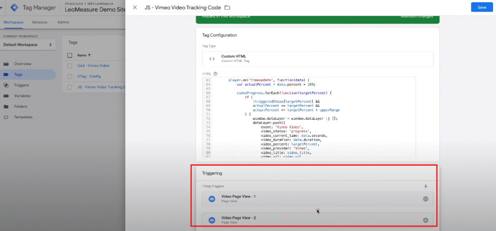Save the tag

pyautogui.click(x=482, y=7)
